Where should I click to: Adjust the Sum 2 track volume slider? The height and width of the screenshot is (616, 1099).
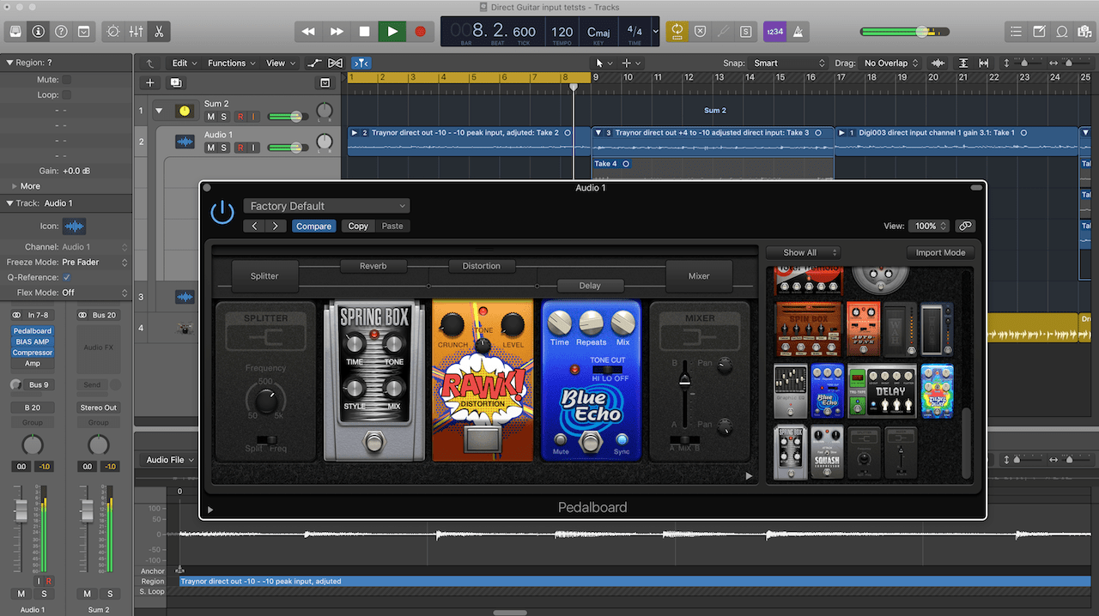tap(289, 117)
